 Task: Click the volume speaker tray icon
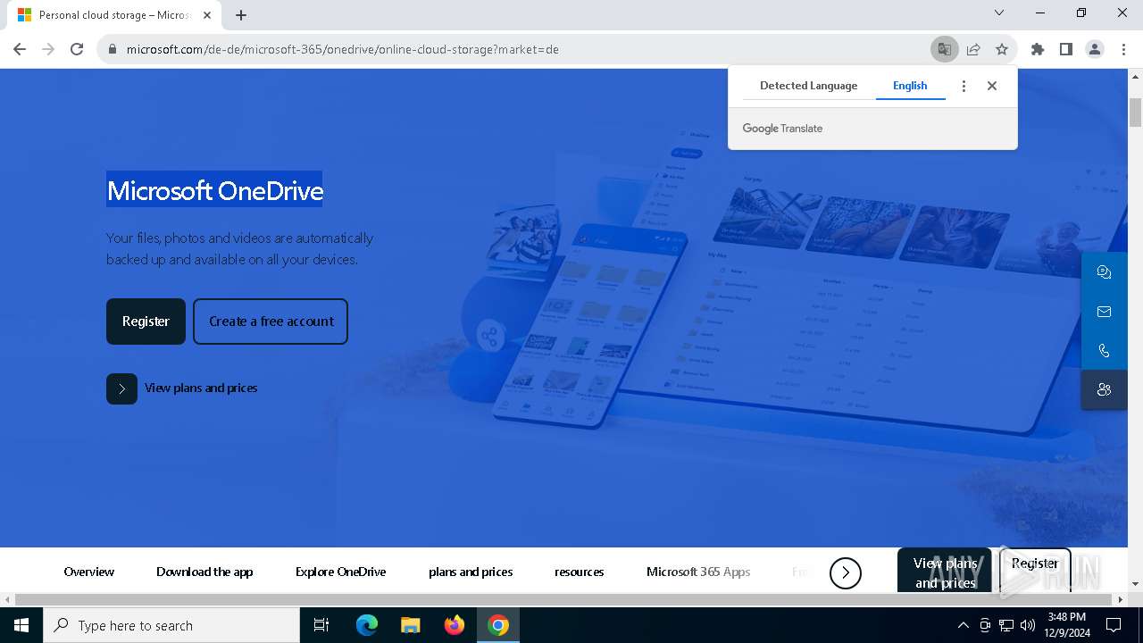(1028, 625)
